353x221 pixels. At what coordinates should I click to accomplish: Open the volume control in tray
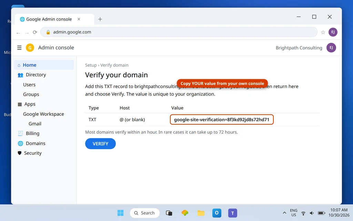click(312, 213)
